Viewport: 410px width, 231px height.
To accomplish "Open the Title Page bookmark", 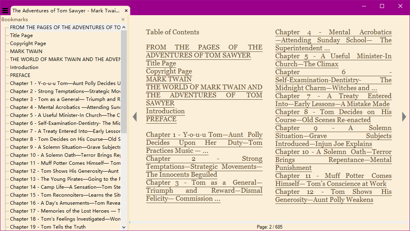I will click(22, 36).
